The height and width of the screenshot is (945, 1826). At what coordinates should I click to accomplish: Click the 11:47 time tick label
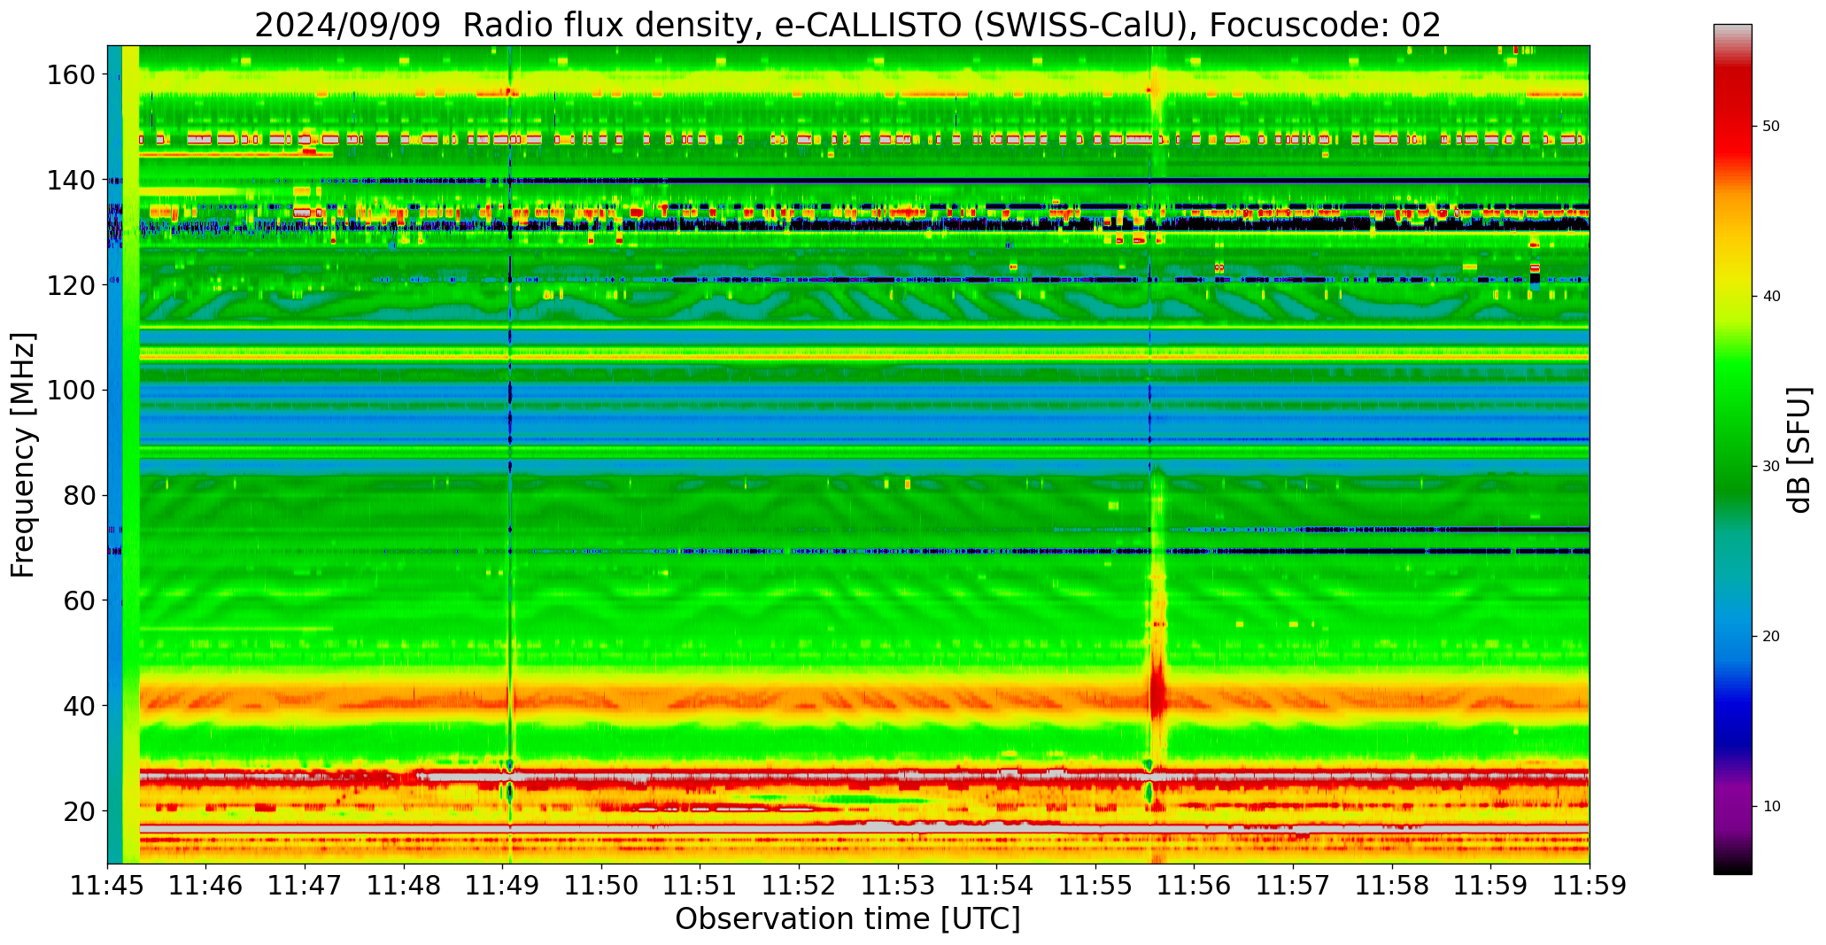tap(306, 887)
